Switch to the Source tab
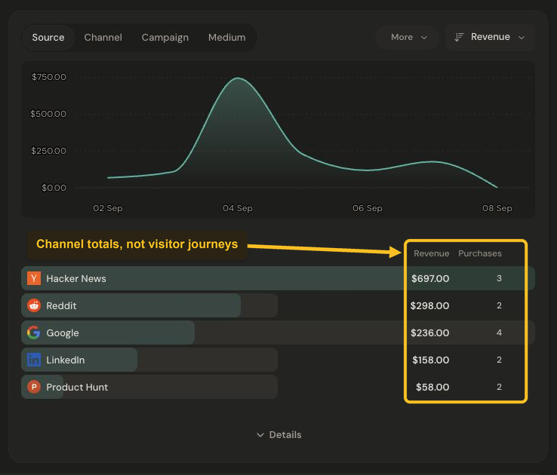The height and width of the screenshot is (475, 557). (x=48, y=37)
